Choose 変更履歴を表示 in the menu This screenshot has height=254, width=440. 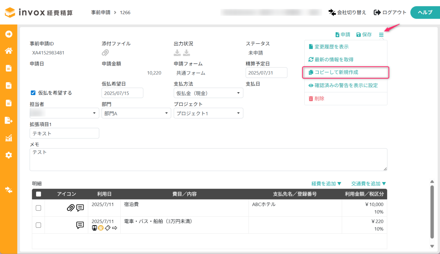pyautogui.click(x=329, y=46)
